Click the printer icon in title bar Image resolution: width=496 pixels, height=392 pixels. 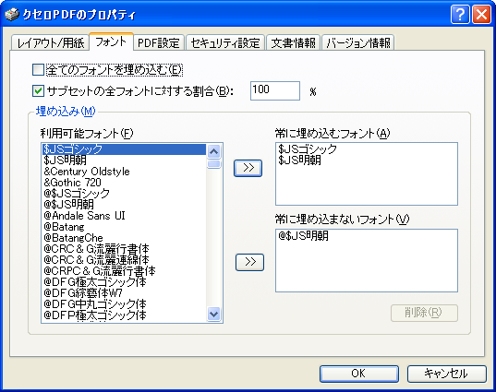12,15
